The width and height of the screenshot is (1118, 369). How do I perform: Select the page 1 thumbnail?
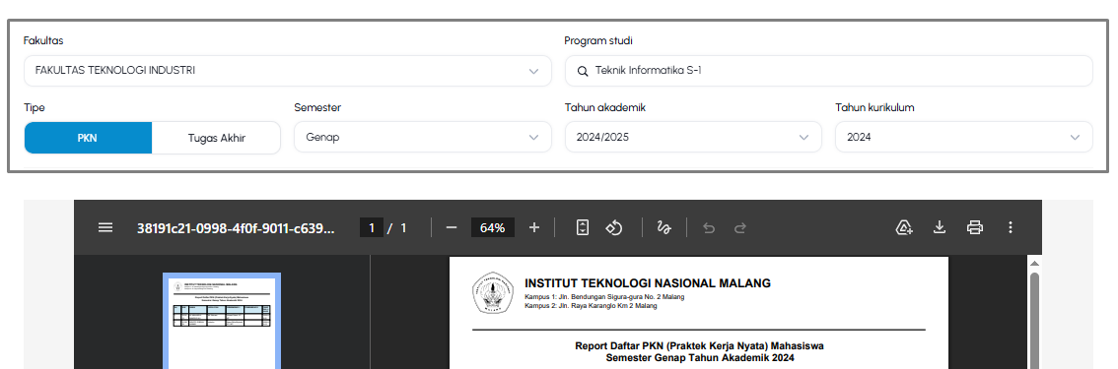222,321
